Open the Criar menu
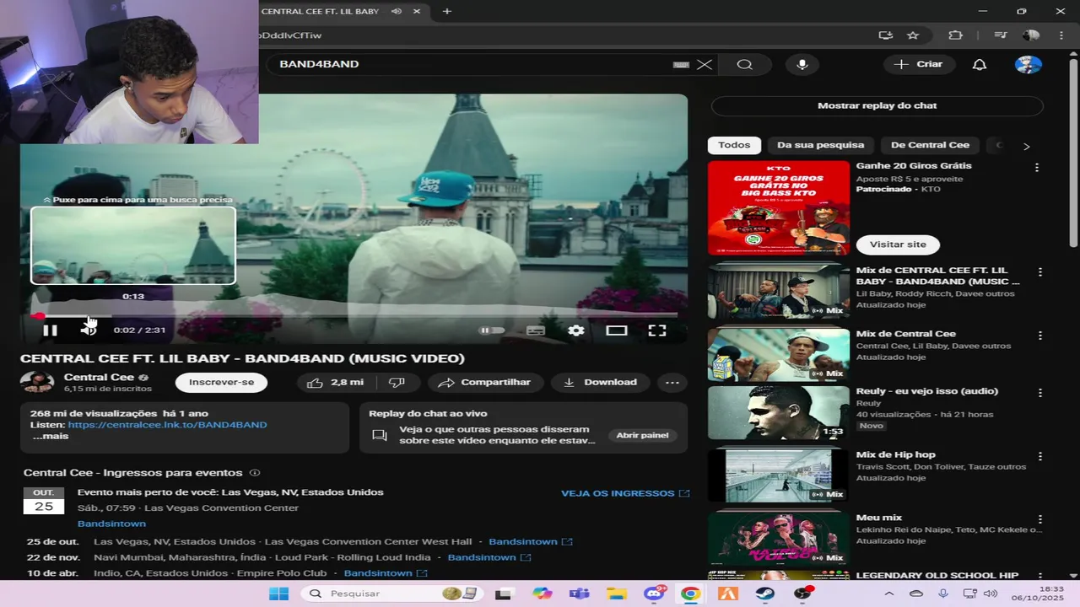 point(919,64)
